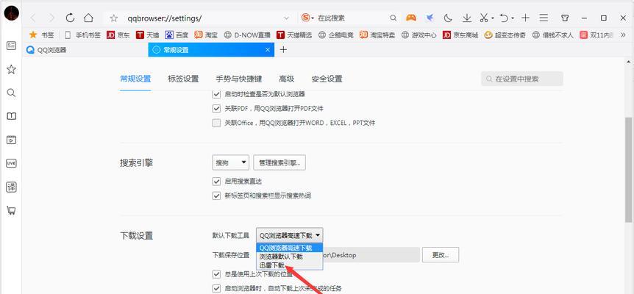634x294 pixels.
Task: Select 迅雷下载 option
Action: tap(290, 265)
